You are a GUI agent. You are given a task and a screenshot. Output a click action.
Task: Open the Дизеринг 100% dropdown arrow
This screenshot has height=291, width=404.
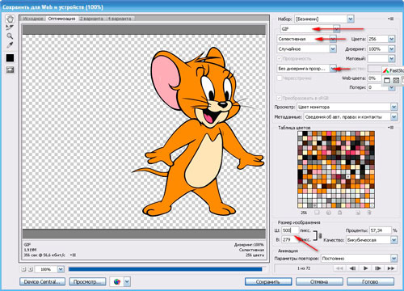click(392, 49)
